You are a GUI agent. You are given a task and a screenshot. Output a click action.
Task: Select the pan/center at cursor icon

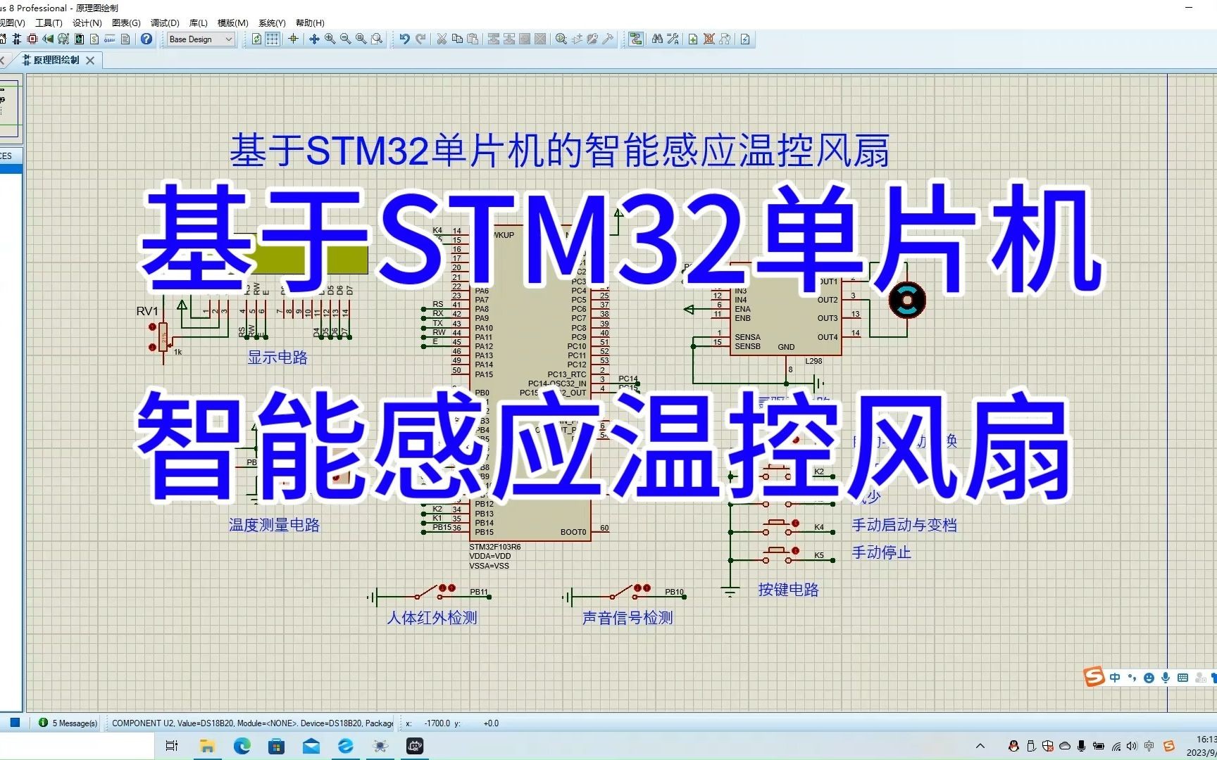(314, 39)
